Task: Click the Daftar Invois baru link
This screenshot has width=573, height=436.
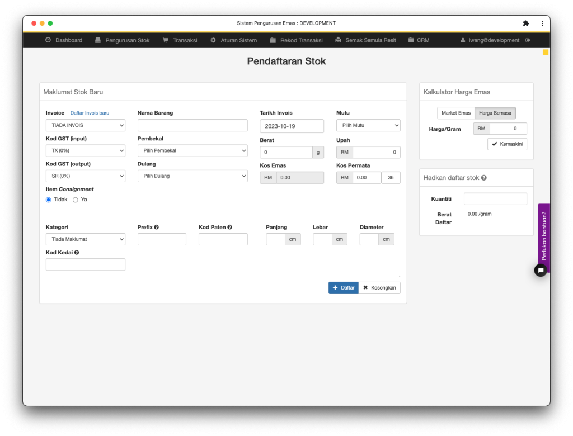Action: 90,113
